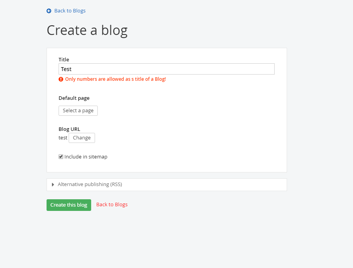Image resolution: width=353 pixels, height=268 pixels.
Task: Click the Change button beside Blog URL
Action: tap(82, 138)
